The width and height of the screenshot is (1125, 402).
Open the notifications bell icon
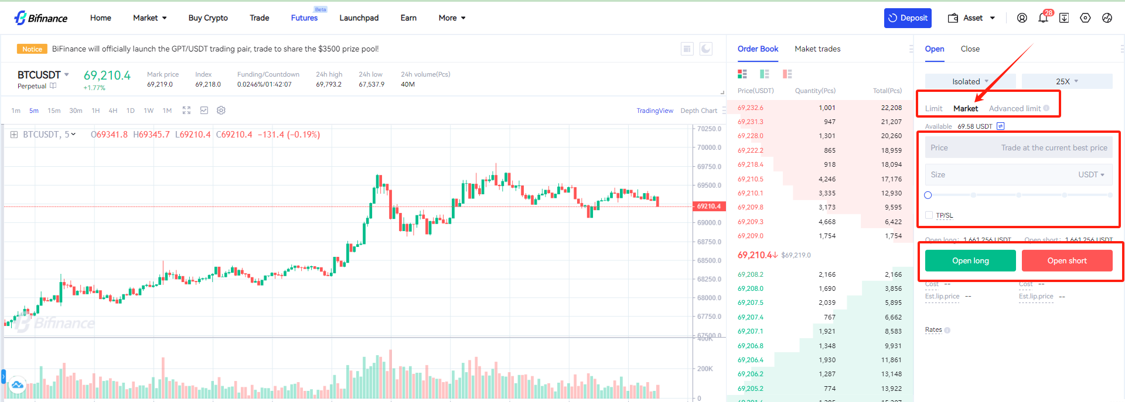click(1043, 18)
